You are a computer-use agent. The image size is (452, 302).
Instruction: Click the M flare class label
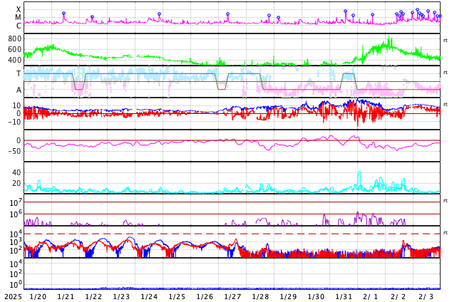[x=18, y=18]
